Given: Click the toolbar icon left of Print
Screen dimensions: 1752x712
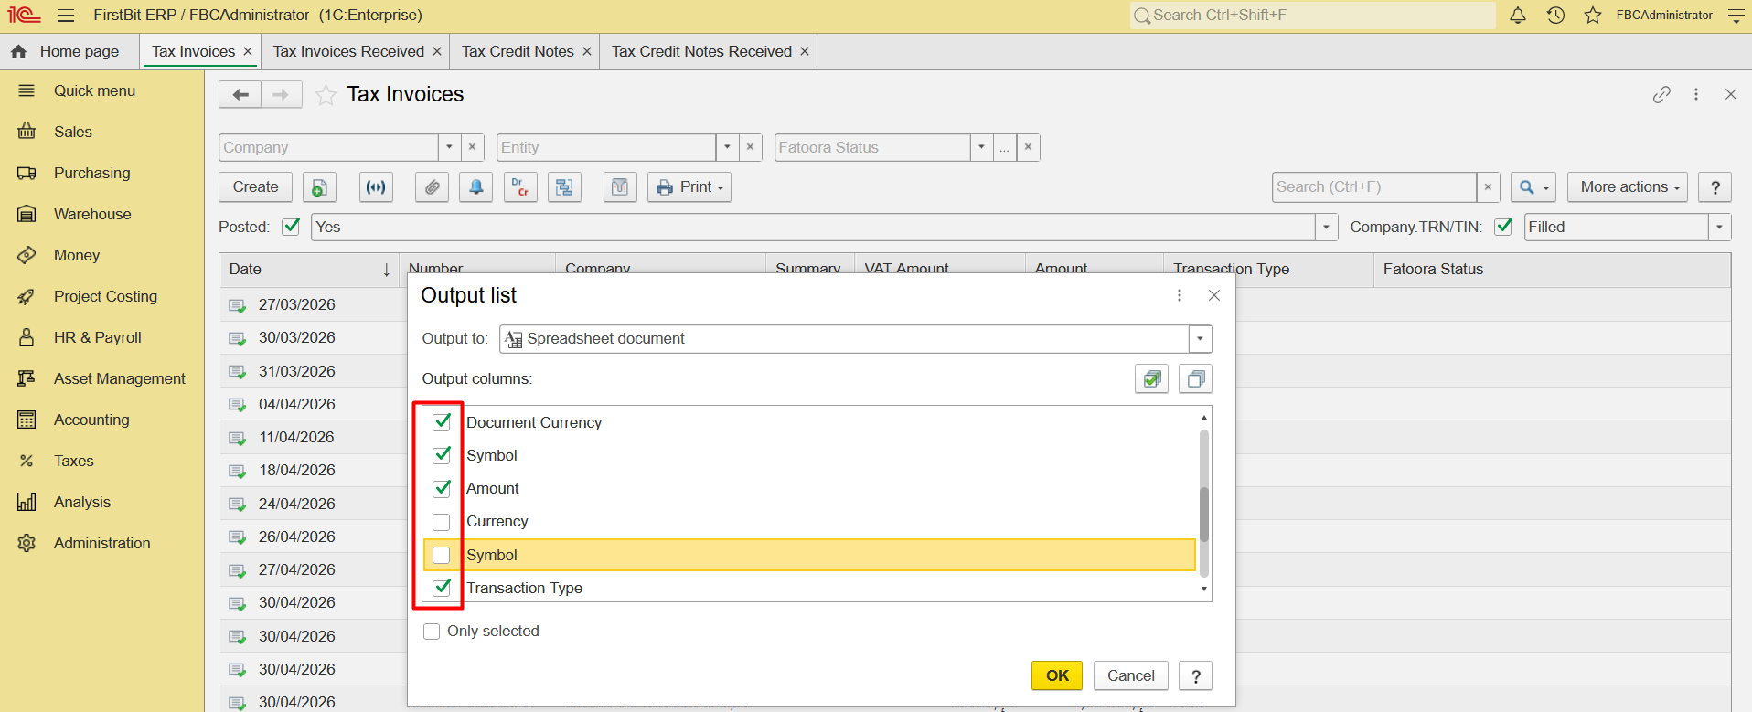Looking at the screenshot, I should (x=620, y=187).
